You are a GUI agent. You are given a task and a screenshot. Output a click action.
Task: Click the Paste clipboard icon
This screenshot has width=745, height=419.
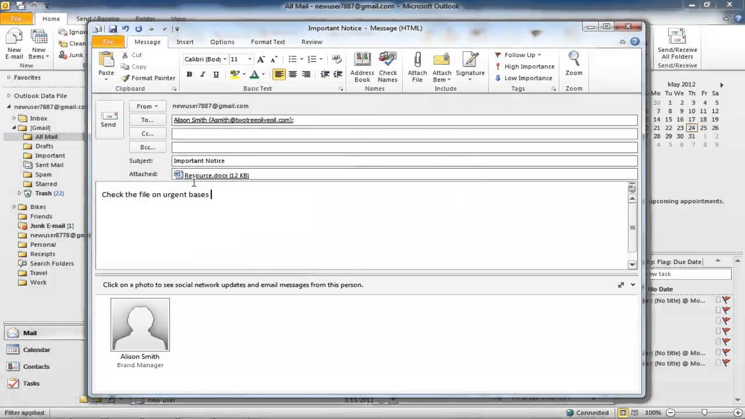pyautogui.click(x=106, y=60)
